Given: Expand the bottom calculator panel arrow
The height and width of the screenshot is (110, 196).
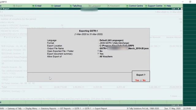Looking at the screenshot, I should (x=88, y=105).
